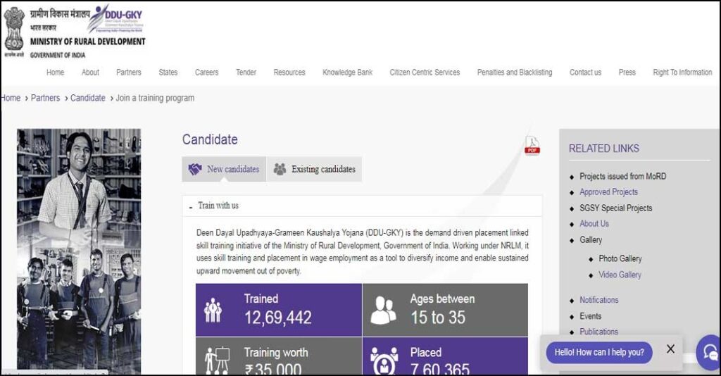Click the DDU-GKY logo
Image resolution: width=721 pixels, height=376 pixels.
116,20
